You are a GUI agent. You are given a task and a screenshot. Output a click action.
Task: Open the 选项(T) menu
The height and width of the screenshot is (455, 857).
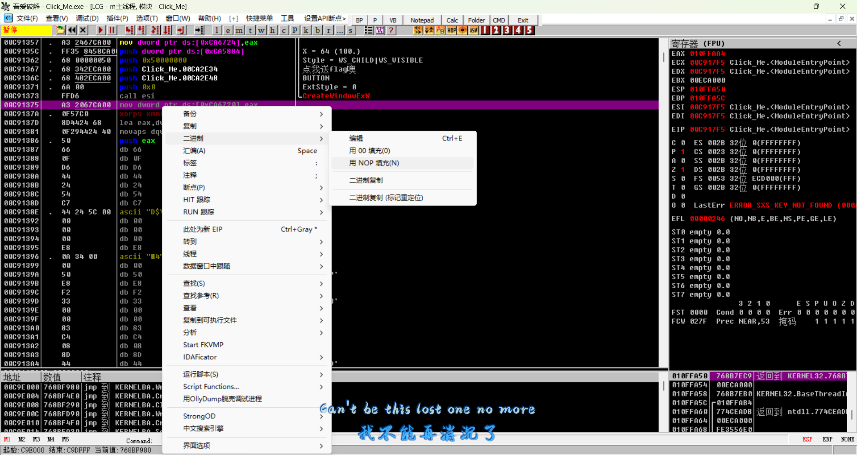tap(147, 18)
